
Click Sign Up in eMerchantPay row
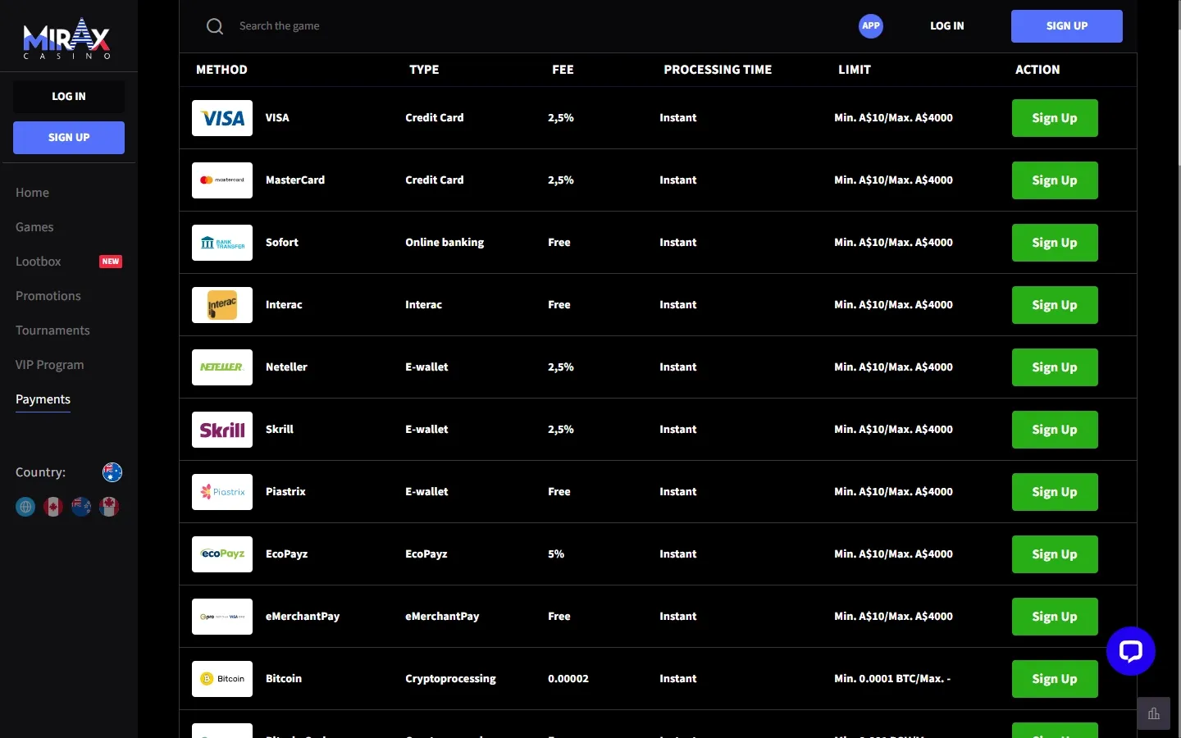[1055, 617]
